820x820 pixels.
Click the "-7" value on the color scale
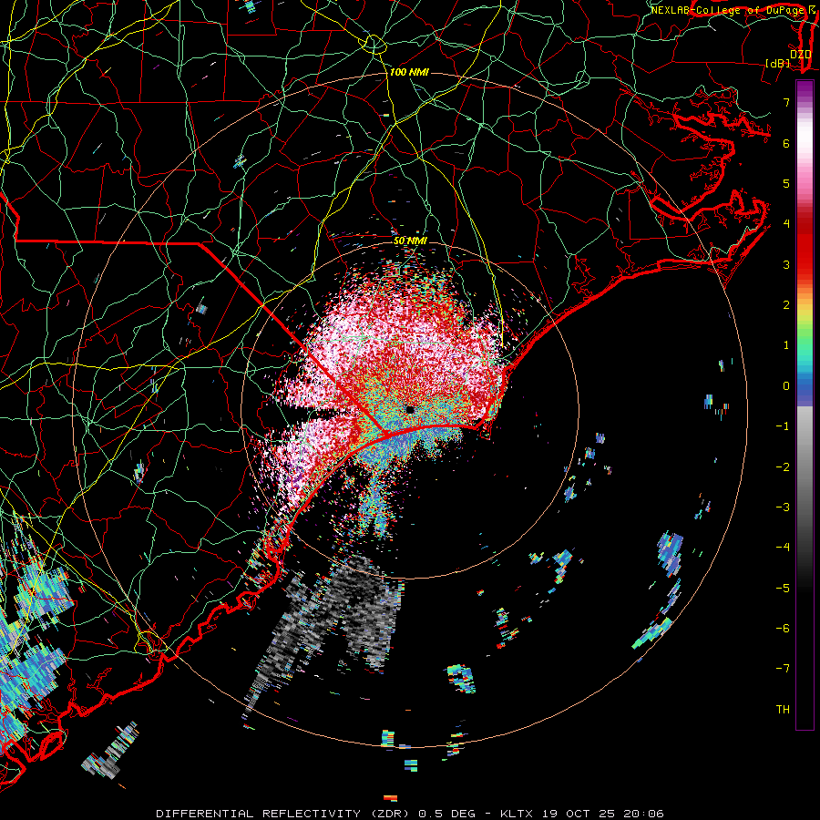point(783,669)
